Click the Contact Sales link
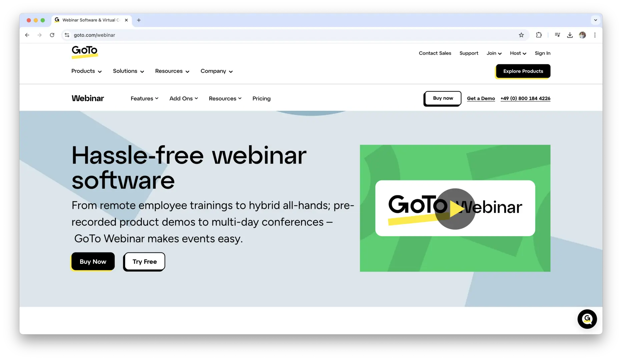 point(435,53)
